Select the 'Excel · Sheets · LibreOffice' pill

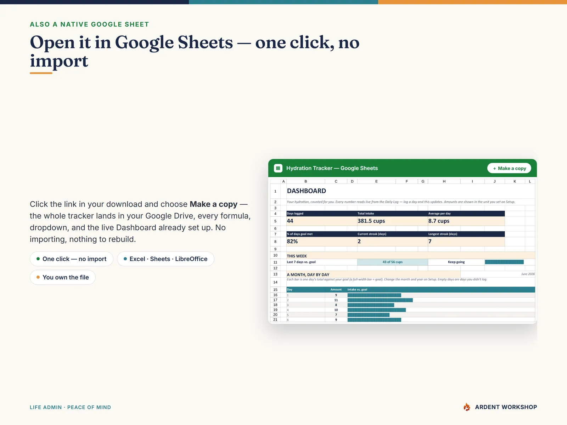coord(165,259)
